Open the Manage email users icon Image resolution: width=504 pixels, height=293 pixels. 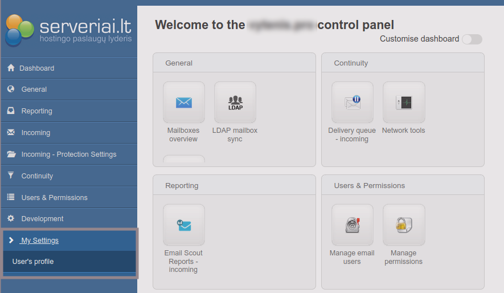point(352,225)
